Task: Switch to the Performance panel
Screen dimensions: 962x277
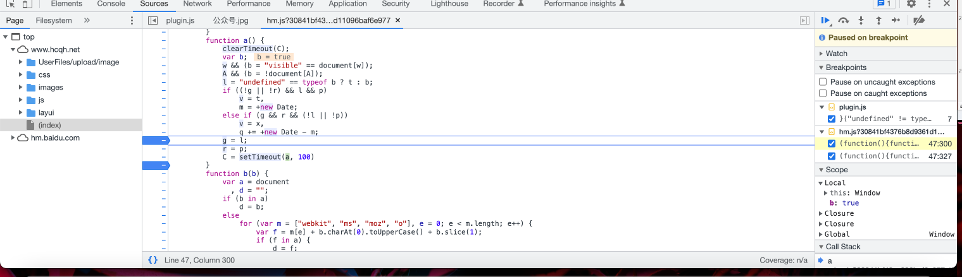Action: point(249,4)
